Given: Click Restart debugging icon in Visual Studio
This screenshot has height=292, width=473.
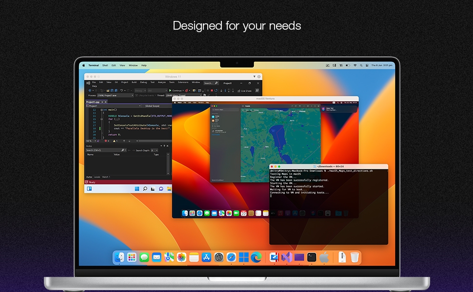Looking at the screenshot, I should coord(216,91).
